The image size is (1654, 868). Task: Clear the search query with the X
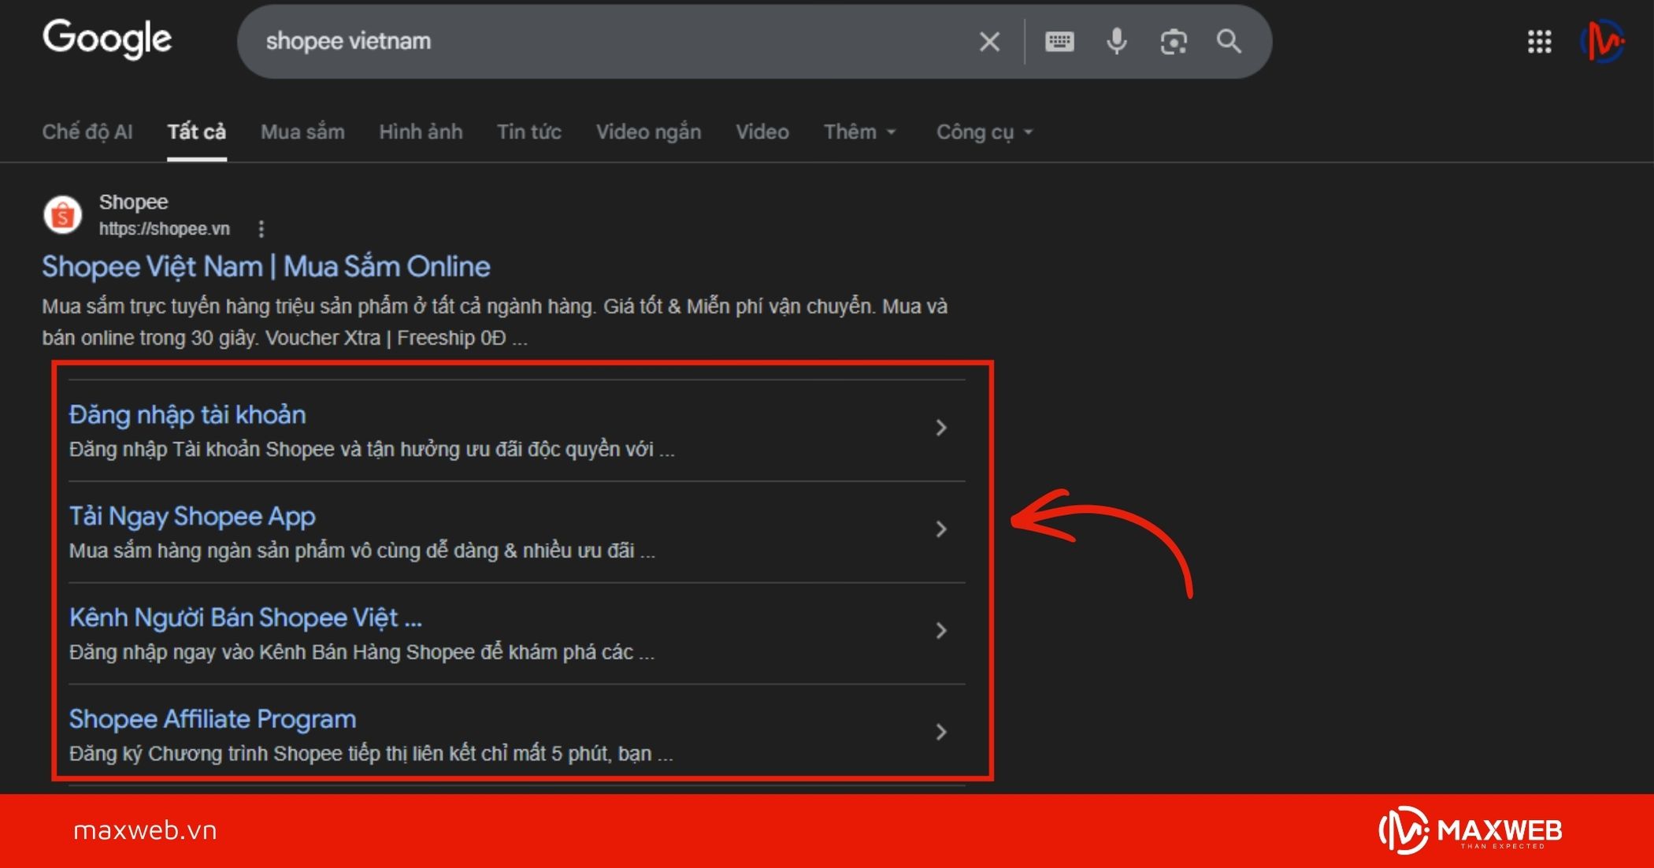click(x=988, y=41)
